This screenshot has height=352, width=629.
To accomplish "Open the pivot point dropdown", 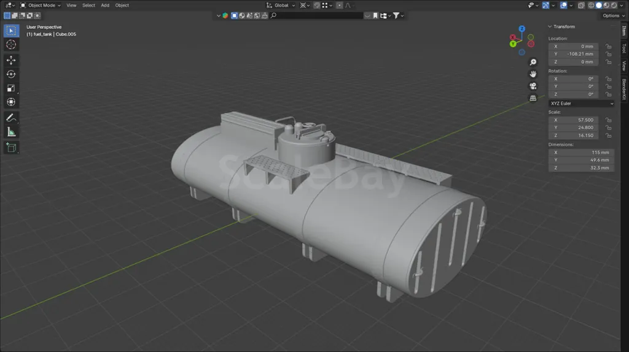I will click(x=305, y=5).
